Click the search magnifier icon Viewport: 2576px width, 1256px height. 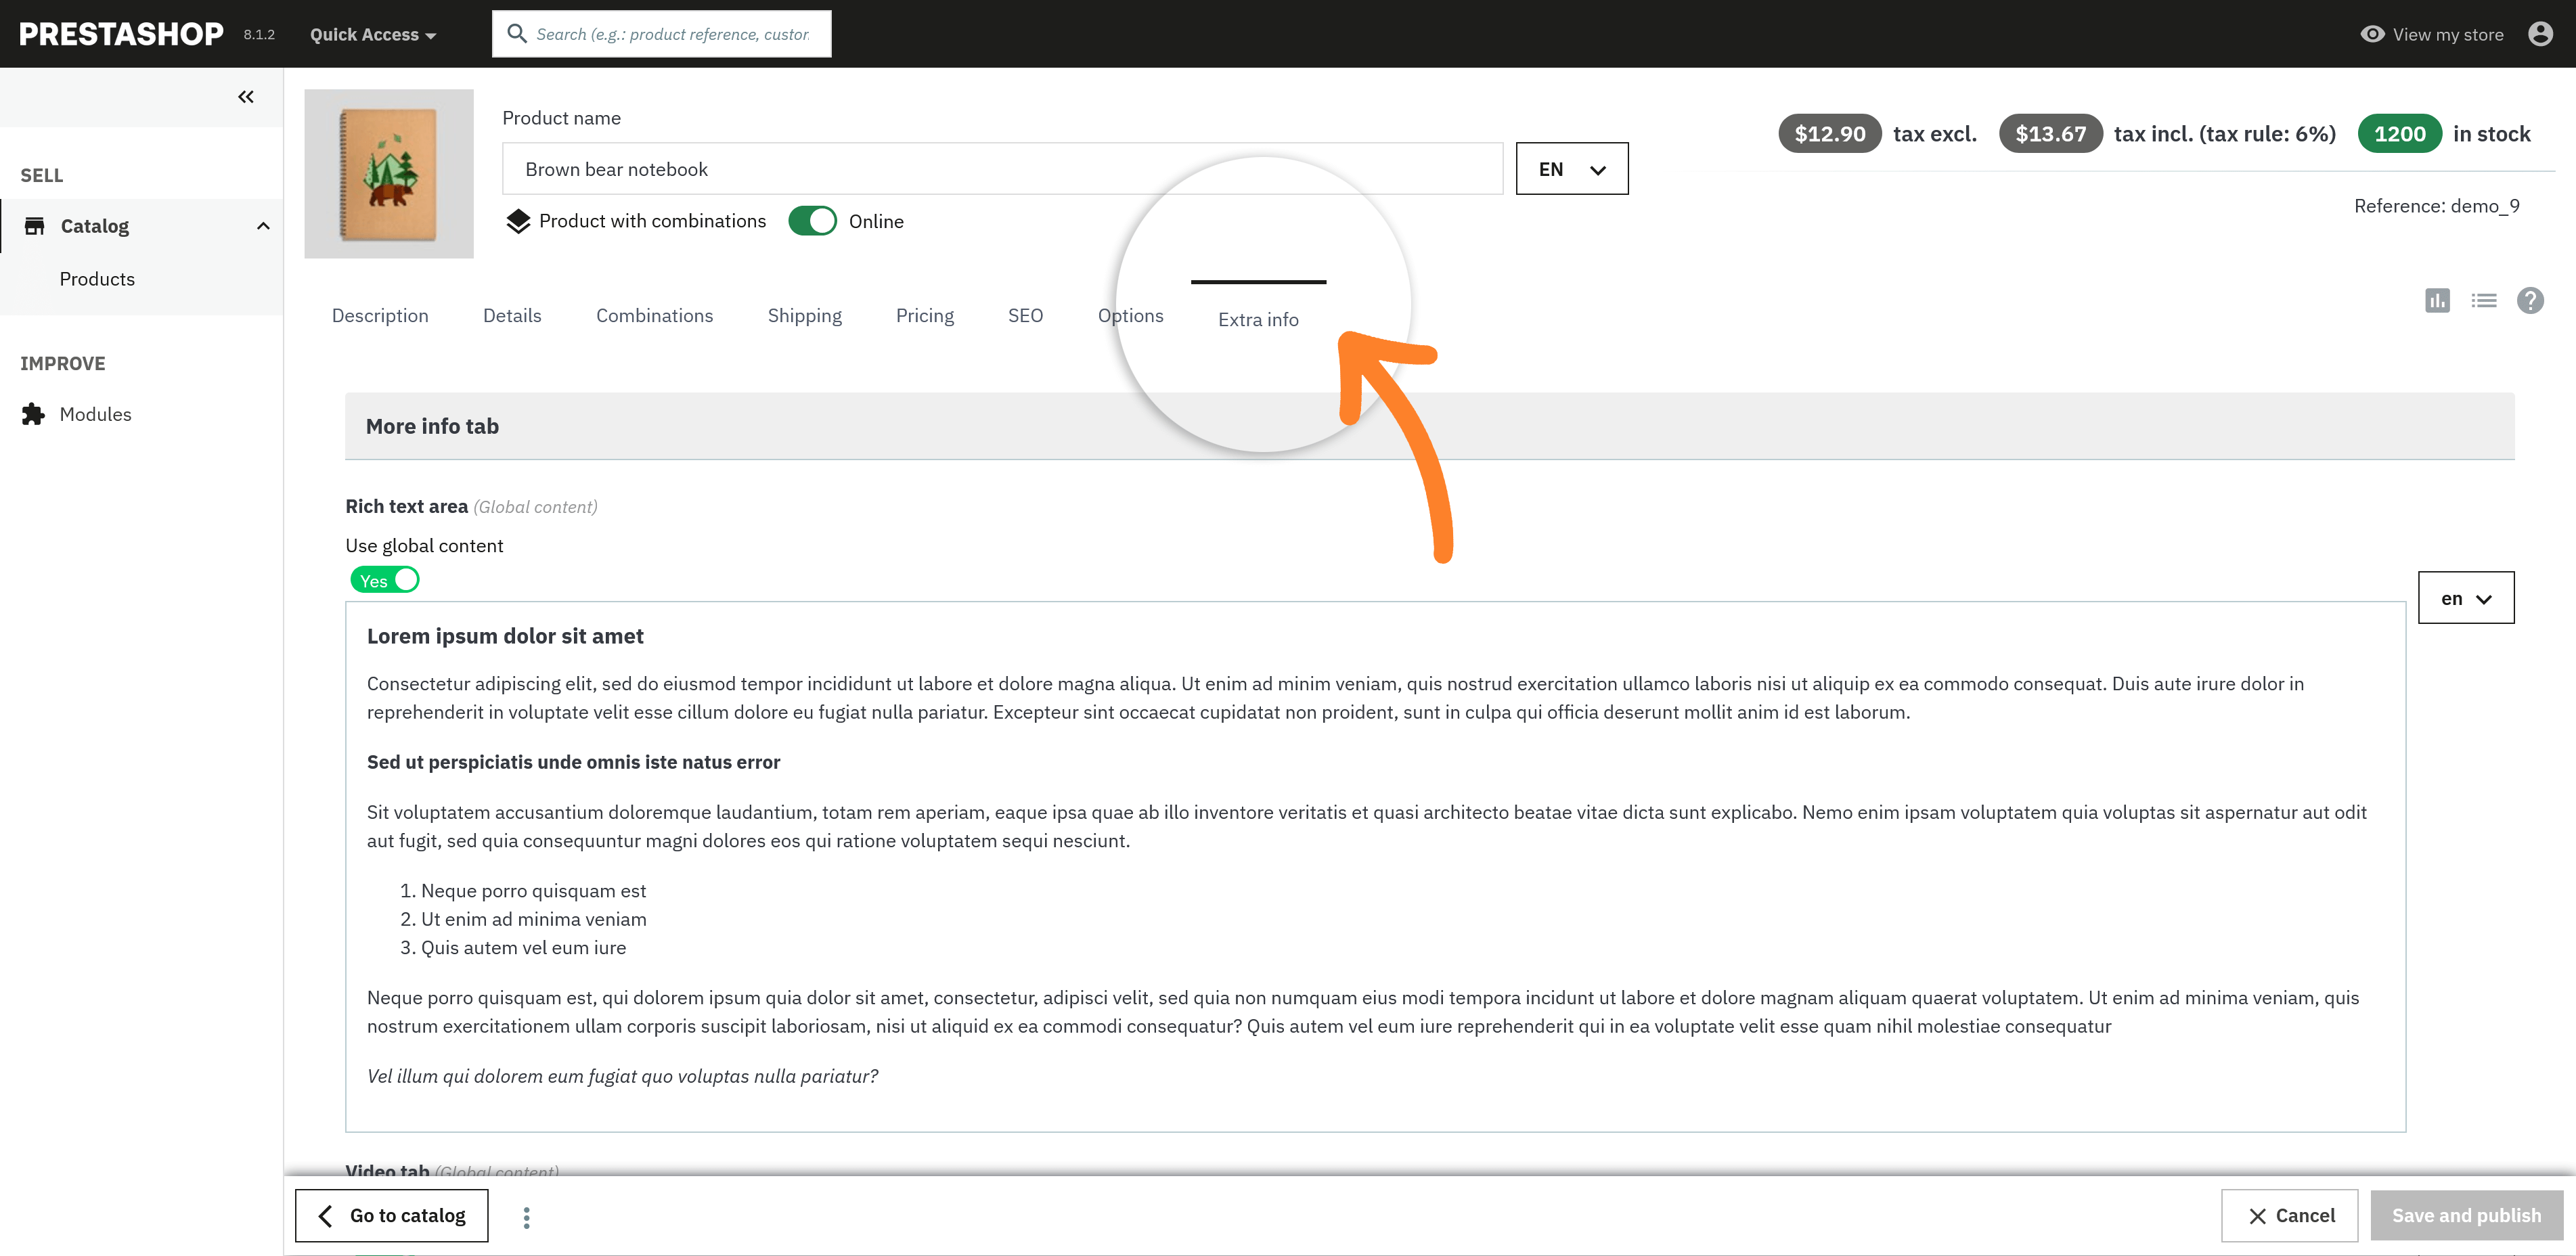pos(517,34)
